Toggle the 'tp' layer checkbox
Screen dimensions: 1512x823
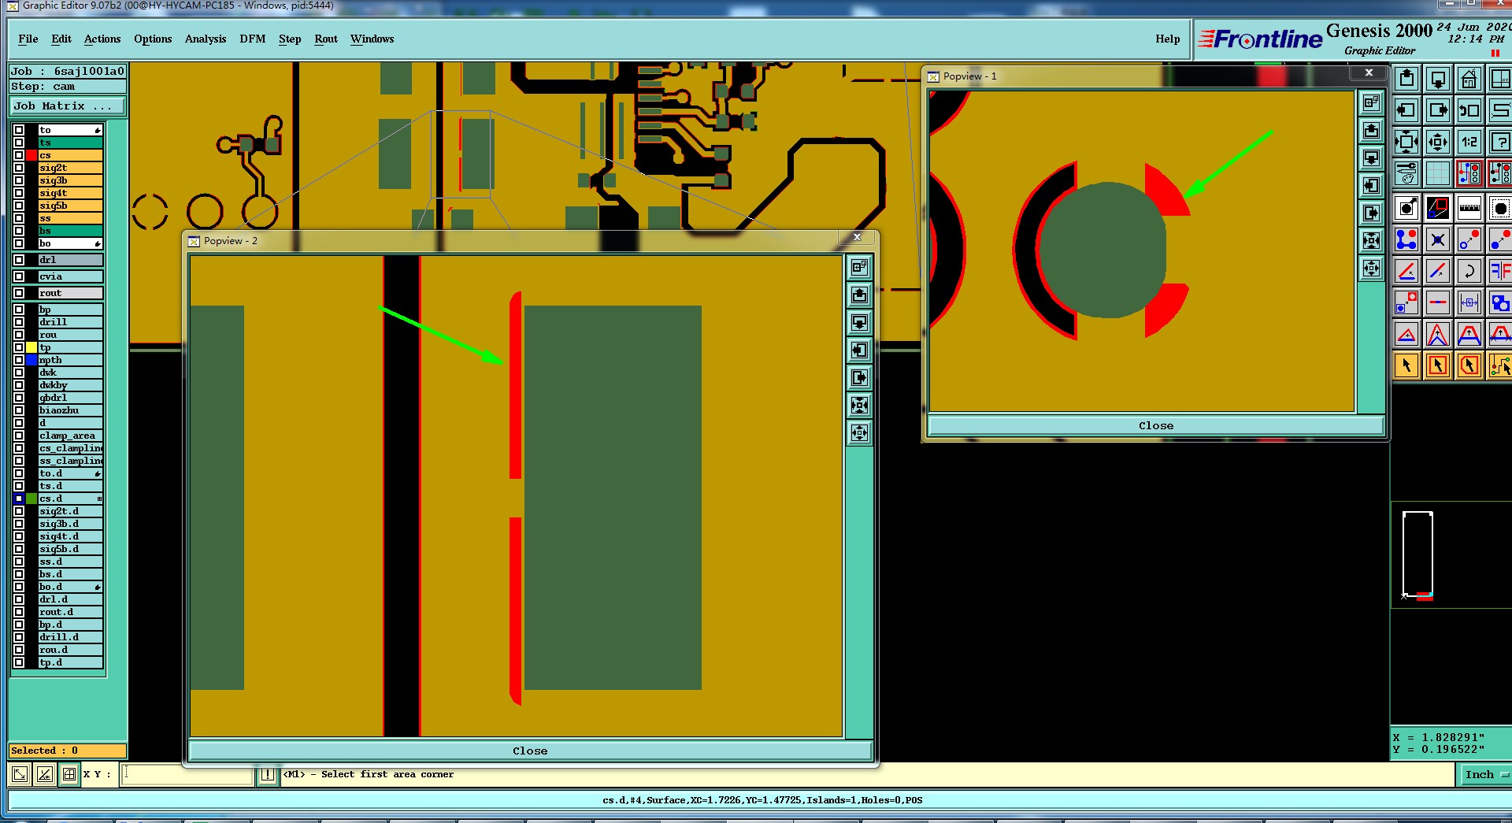19,347
